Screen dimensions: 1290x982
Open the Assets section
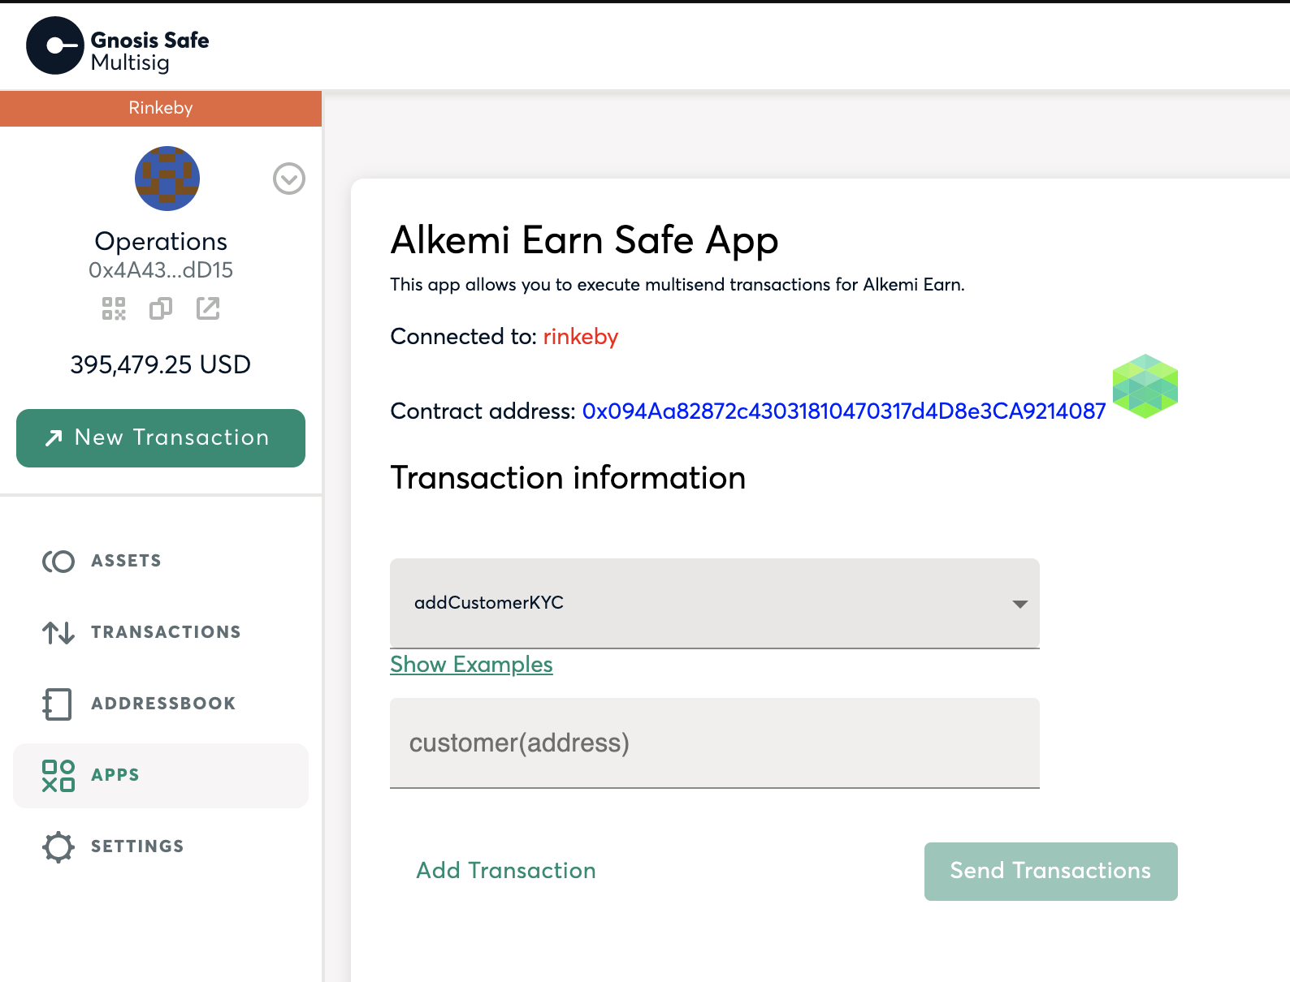161,561
